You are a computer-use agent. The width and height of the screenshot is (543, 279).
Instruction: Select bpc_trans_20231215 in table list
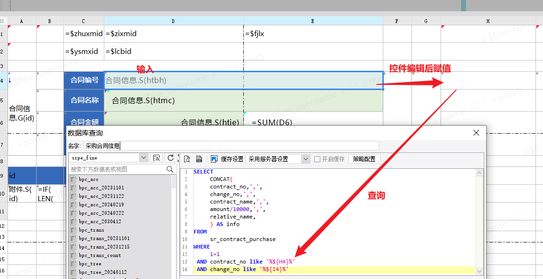pyautogui.click(x=104, y=247)
